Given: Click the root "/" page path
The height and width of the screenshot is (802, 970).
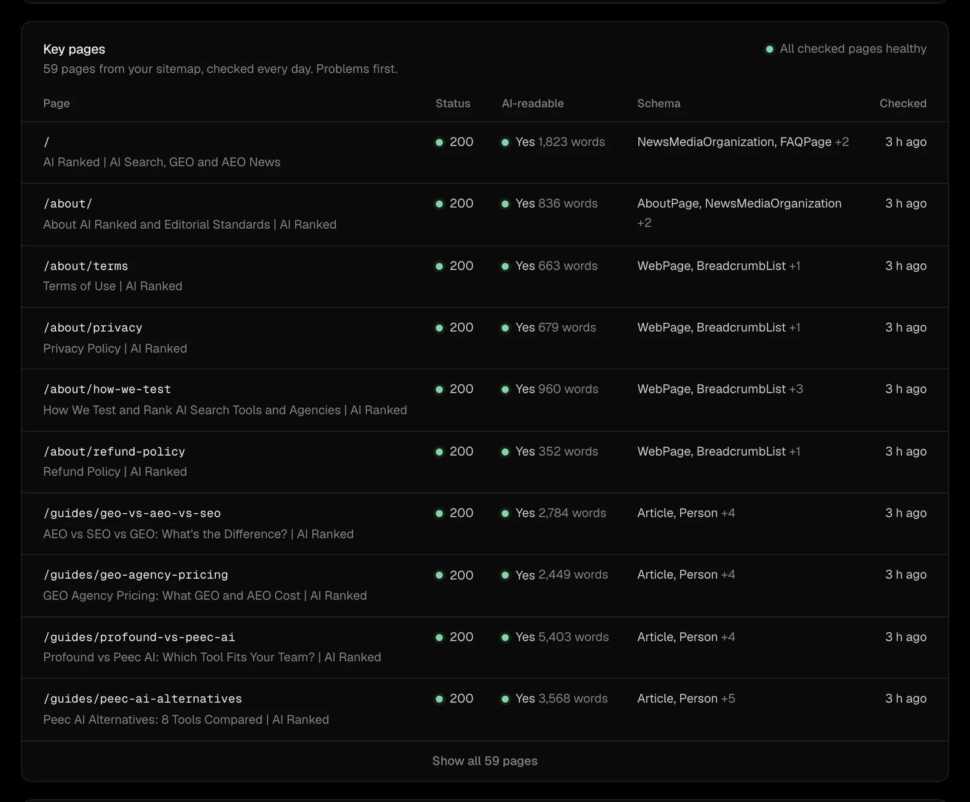Looking at the screenshot, I should [46, 142].
